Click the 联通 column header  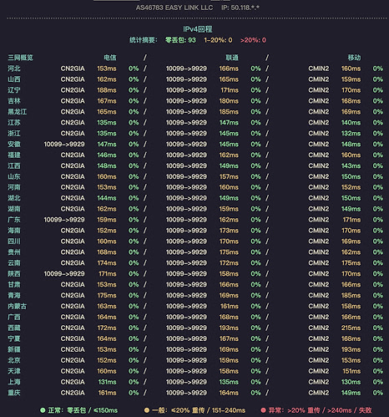[x=232, y=58]
